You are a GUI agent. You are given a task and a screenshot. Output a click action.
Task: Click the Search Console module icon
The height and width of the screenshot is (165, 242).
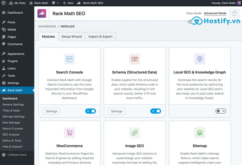pos(70,59)
